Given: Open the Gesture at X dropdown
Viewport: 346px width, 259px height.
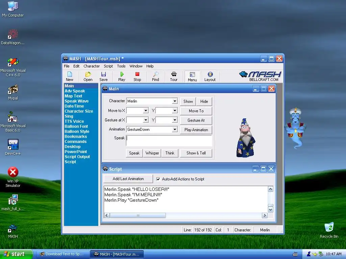Looking at the screenshot, I should (146, 120).
